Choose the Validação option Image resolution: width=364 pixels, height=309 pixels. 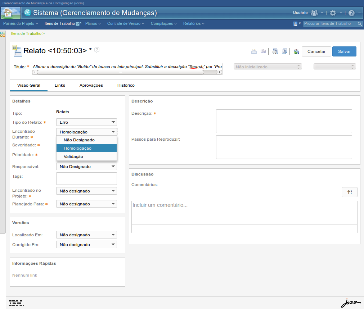86,156
